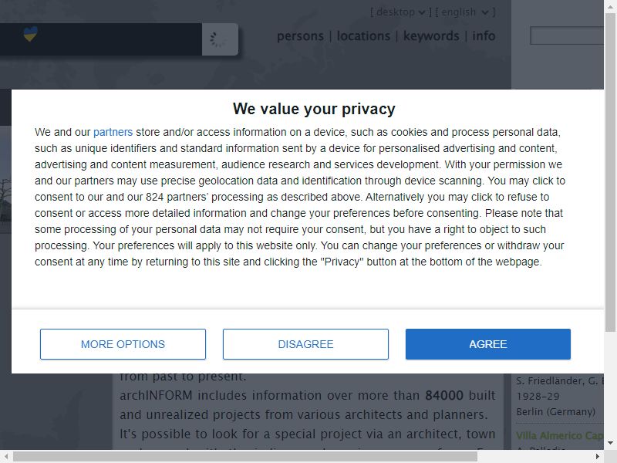Open the info menu item

pos(484,35)
